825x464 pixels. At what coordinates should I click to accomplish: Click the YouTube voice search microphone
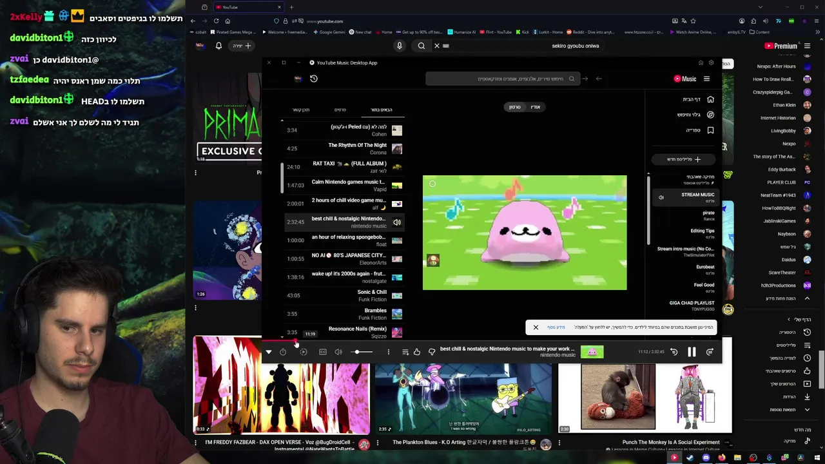pos(400,46)
